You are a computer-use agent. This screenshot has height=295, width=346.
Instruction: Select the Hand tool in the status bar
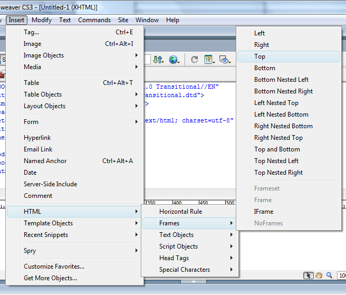tap(319, 275)
